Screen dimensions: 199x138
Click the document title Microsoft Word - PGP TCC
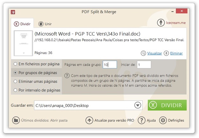pyautogui.click(x=88, y=34)
